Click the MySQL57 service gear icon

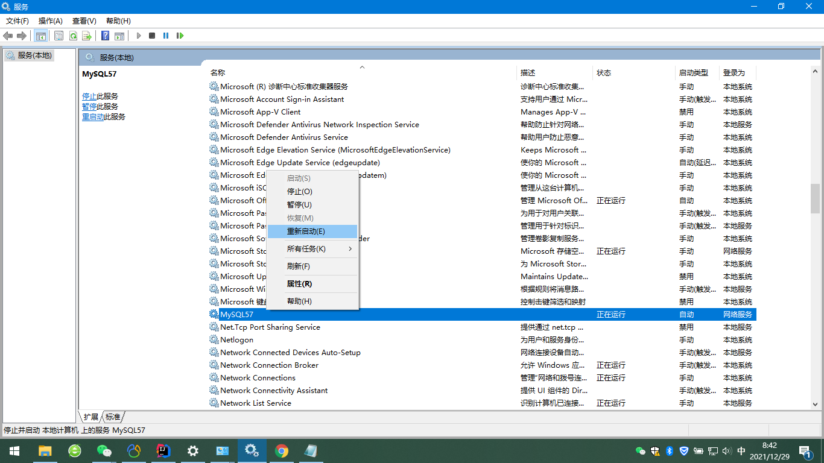tap(214, 314)
